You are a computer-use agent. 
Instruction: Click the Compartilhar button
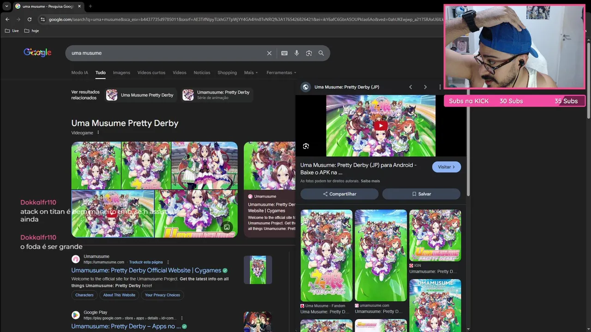(339, 194)
